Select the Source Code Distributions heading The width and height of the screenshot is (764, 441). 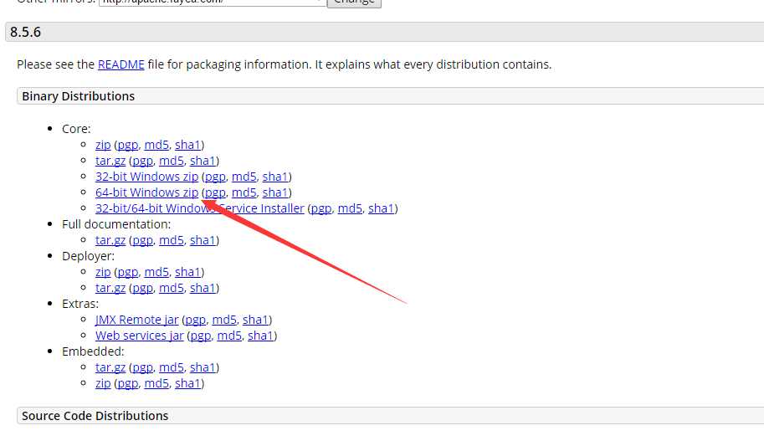coord(95,416)
